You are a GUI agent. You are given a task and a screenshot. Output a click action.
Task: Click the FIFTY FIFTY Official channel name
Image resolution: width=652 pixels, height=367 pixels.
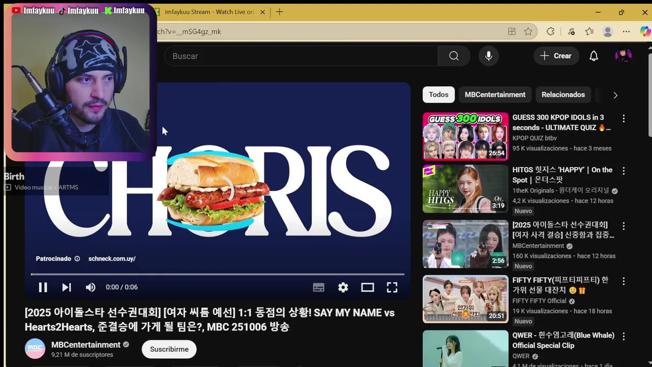[539, 301]
